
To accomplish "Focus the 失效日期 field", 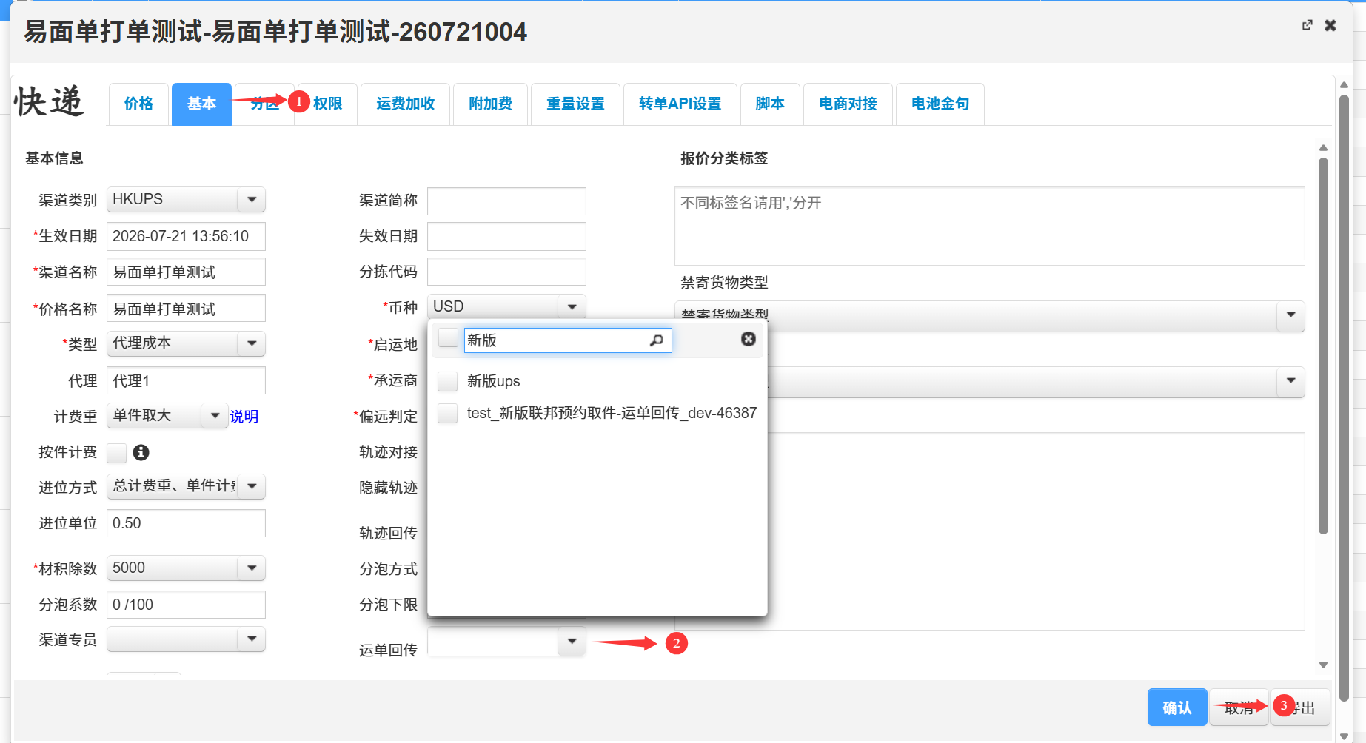I will [506, 236].
